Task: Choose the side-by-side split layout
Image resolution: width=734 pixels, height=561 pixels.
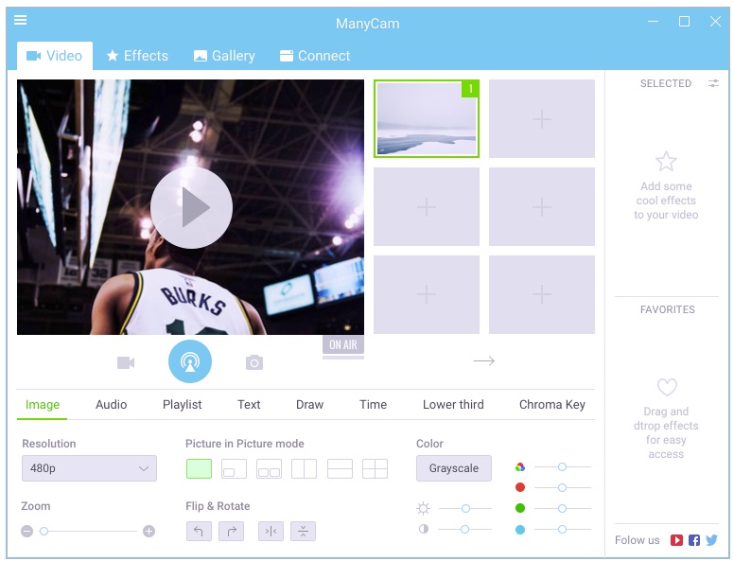Action: [x=304, y=468]
